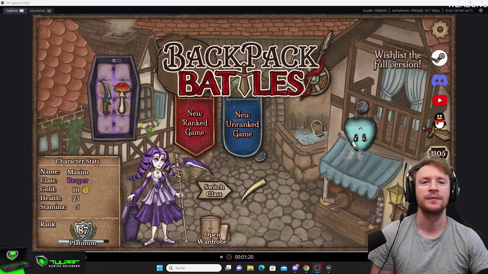This screenshot has width=488, height=274.
Task: Click the Stamina value 5
Action: [77, 207]
